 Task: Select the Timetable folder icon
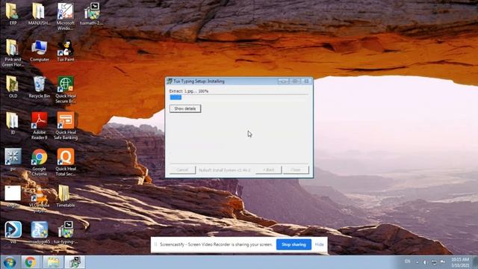65,196
